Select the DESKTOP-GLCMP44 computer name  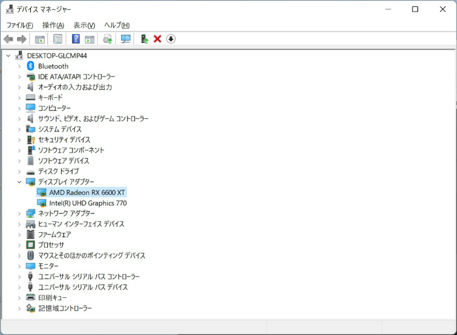click(57, 55)
